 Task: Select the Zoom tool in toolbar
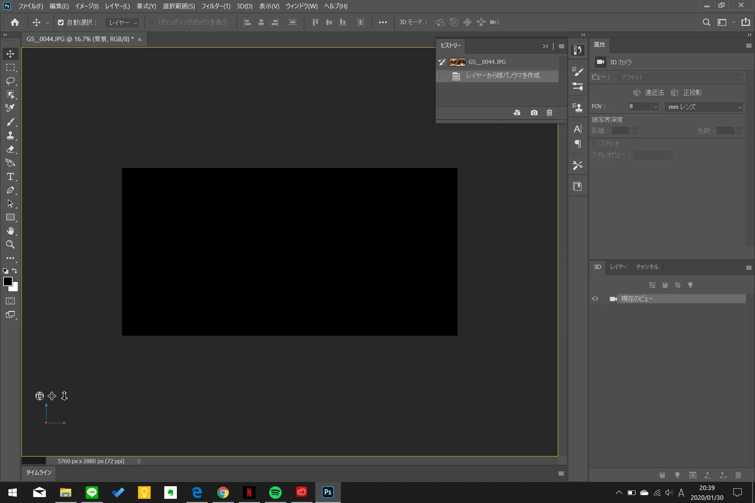coord(10,245)
